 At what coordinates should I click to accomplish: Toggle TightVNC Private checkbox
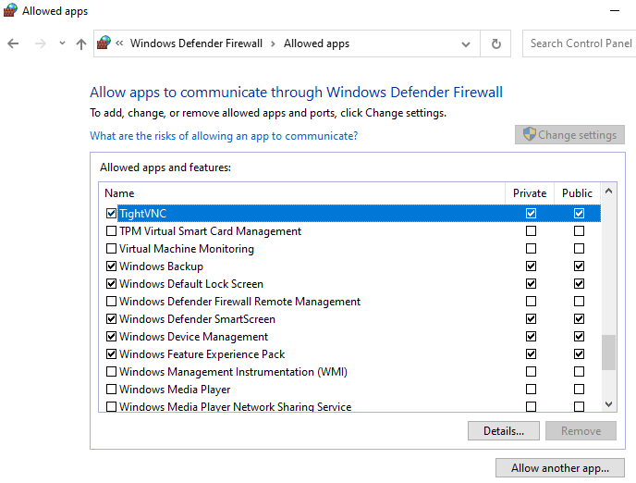point(531,213)
